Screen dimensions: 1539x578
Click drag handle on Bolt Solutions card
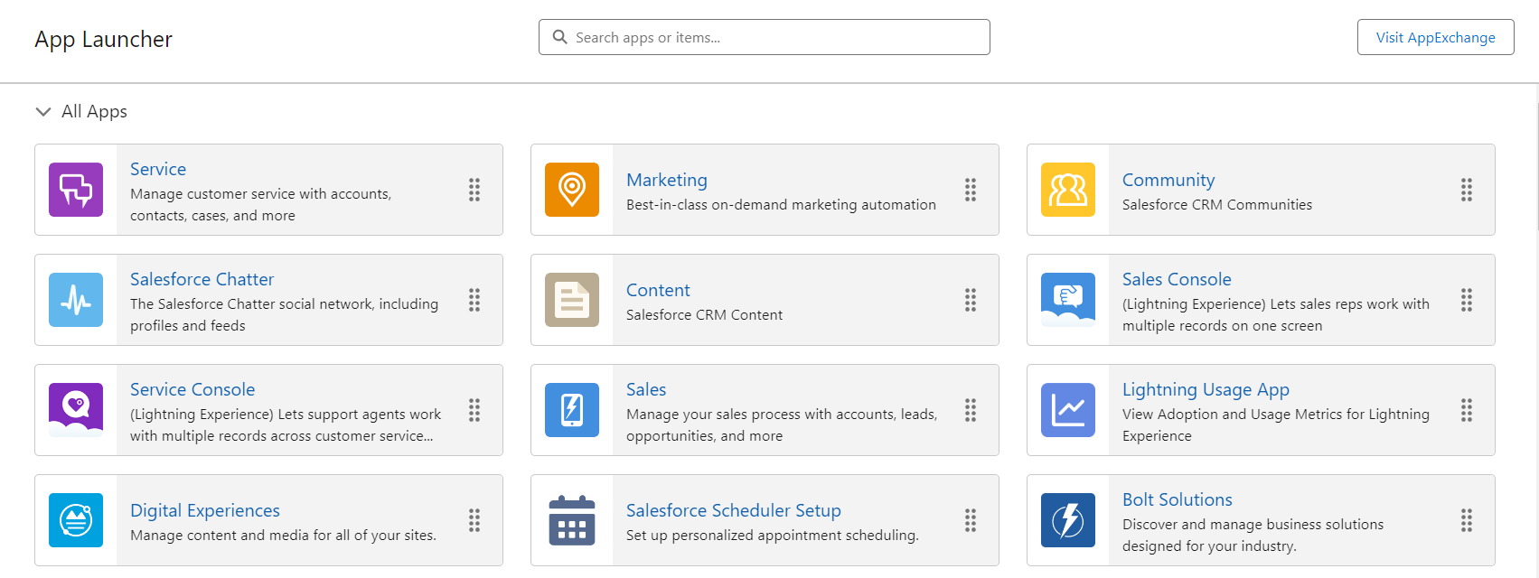[1467, 520]
